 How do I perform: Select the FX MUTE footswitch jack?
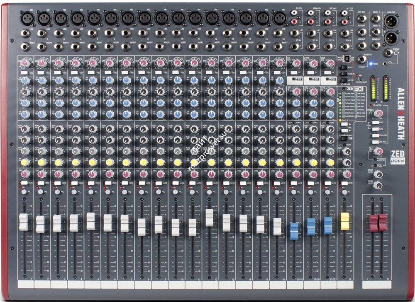(362, 60)
